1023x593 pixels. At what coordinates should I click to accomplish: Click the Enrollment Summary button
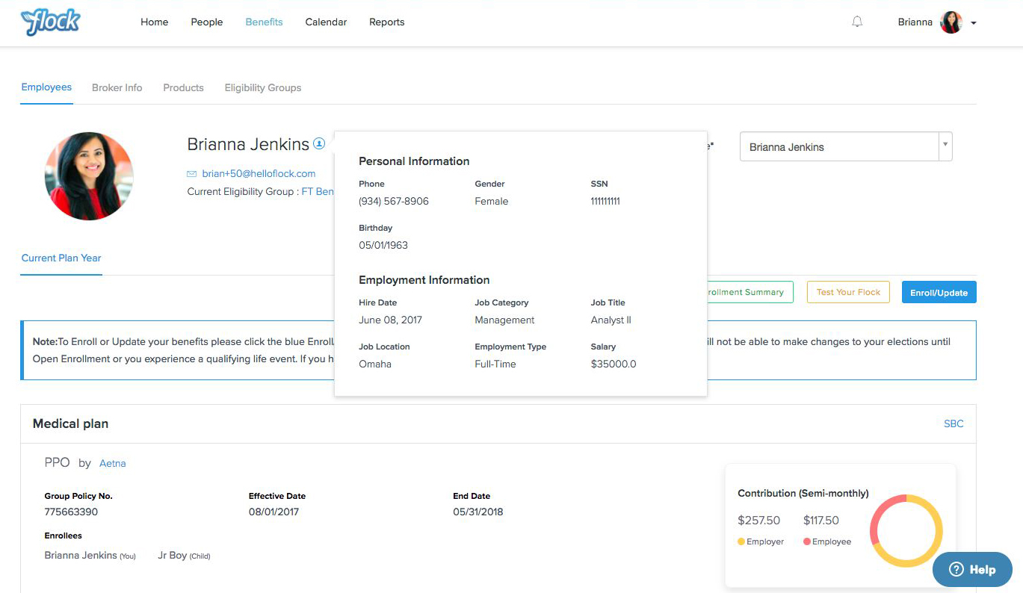(x=750, y=293)
